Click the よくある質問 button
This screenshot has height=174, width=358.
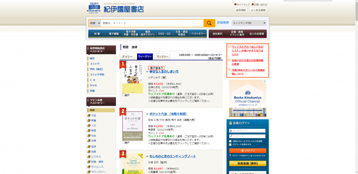[x=258, y=10]
